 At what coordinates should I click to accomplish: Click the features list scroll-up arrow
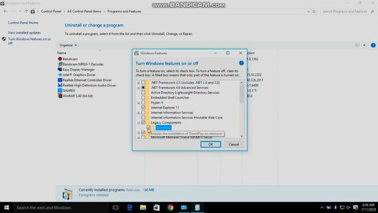click(242, 83)
